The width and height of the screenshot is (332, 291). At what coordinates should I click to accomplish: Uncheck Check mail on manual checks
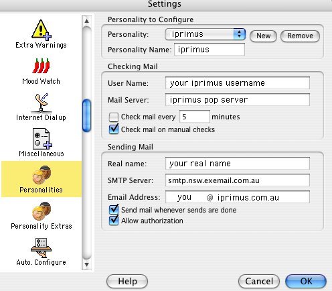[114, 129]
